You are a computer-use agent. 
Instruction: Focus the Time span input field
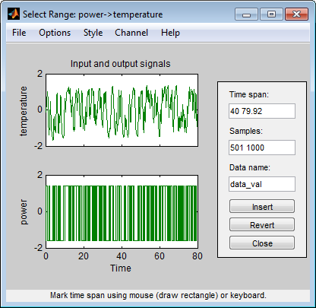pos(262,111)
